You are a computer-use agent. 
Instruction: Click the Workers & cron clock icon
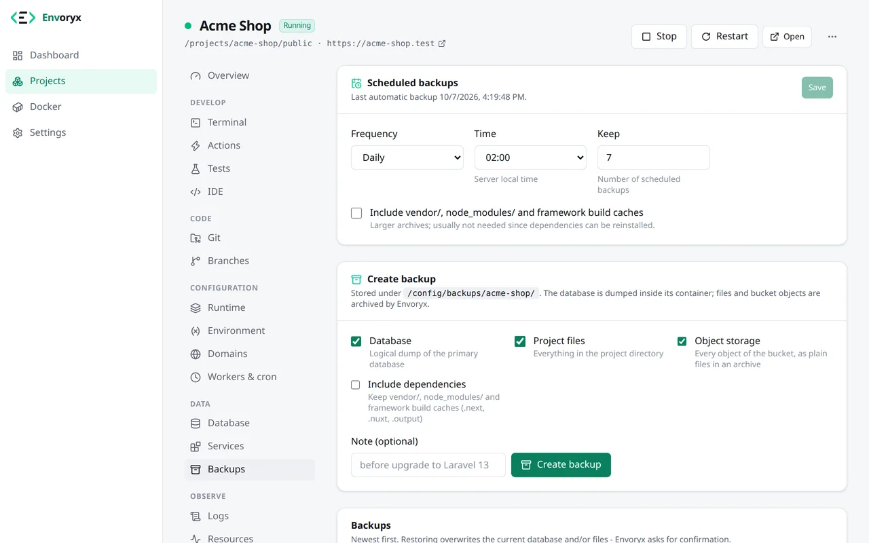coord(196,377)
